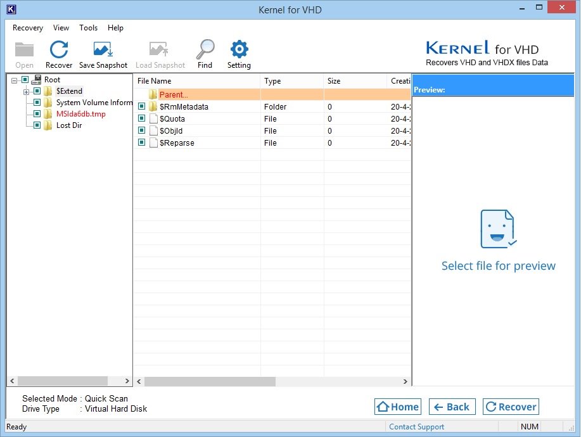Click the Open folder toolbar icon
581x437 pixels.
pyautogui.click(x=24, y=49)
